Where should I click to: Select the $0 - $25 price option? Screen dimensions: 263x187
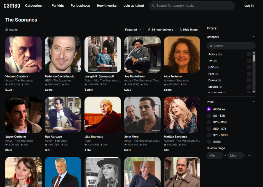click(x=209, y=116)
